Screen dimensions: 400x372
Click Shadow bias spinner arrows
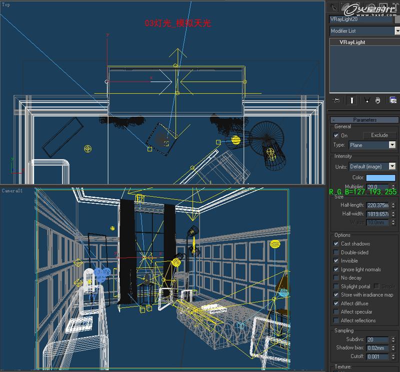(x=393, y=348)
